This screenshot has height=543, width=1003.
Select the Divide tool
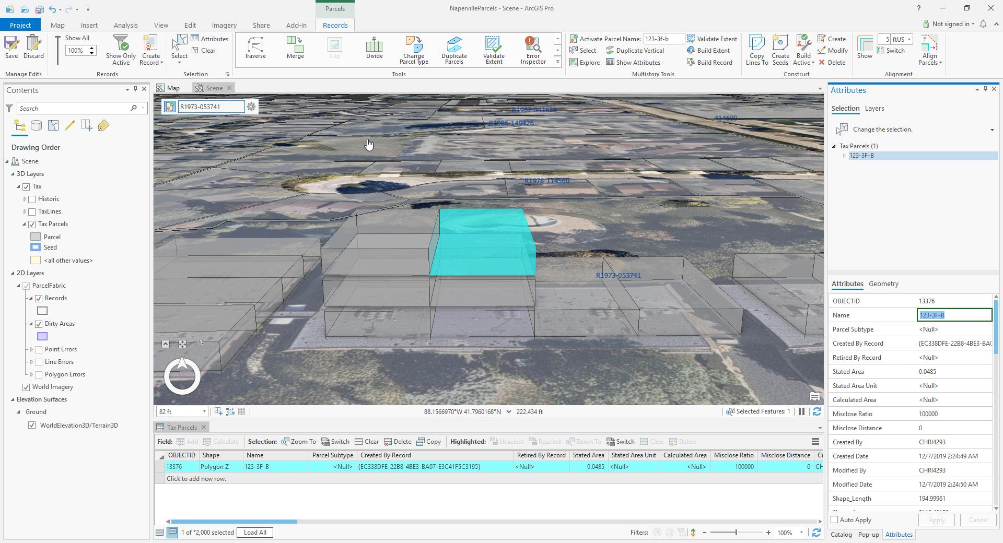click(374, 49)
